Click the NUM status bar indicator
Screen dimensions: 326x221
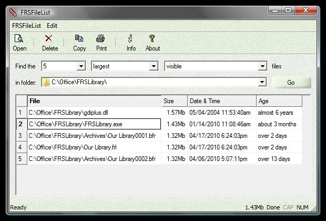point(302,207)
